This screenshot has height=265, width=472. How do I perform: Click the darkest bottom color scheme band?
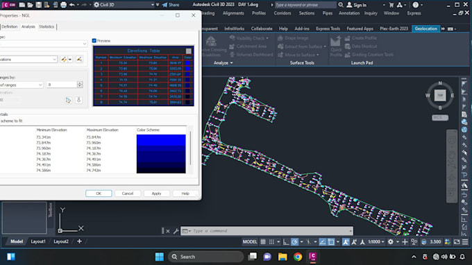(161, 171)
